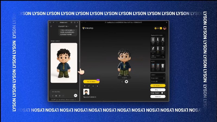The width and height of the screenshot is (217, 122).
Task: Click the Ask anything chat input field
Action: (x=64, y=92)
